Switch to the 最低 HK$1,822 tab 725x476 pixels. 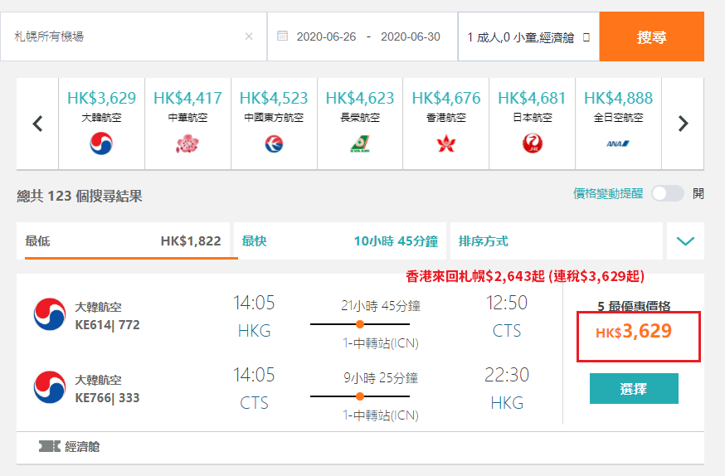tap(123, 240)
